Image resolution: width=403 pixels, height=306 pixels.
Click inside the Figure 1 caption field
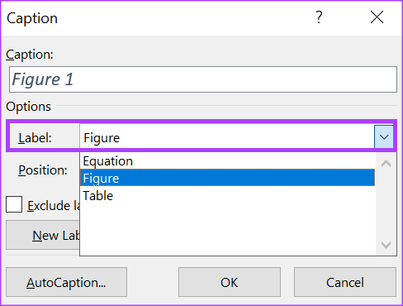(x=203, y=79)
